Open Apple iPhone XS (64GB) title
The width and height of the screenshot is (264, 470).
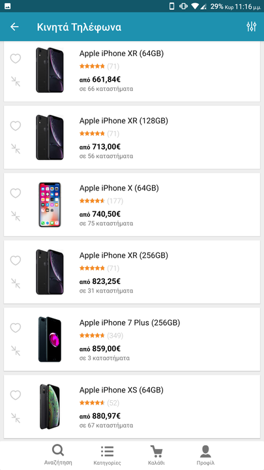click(x=121, y=390)
